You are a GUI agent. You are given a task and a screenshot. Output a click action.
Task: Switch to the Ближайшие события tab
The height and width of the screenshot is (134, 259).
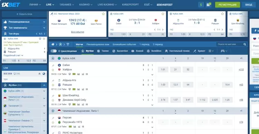124,44
